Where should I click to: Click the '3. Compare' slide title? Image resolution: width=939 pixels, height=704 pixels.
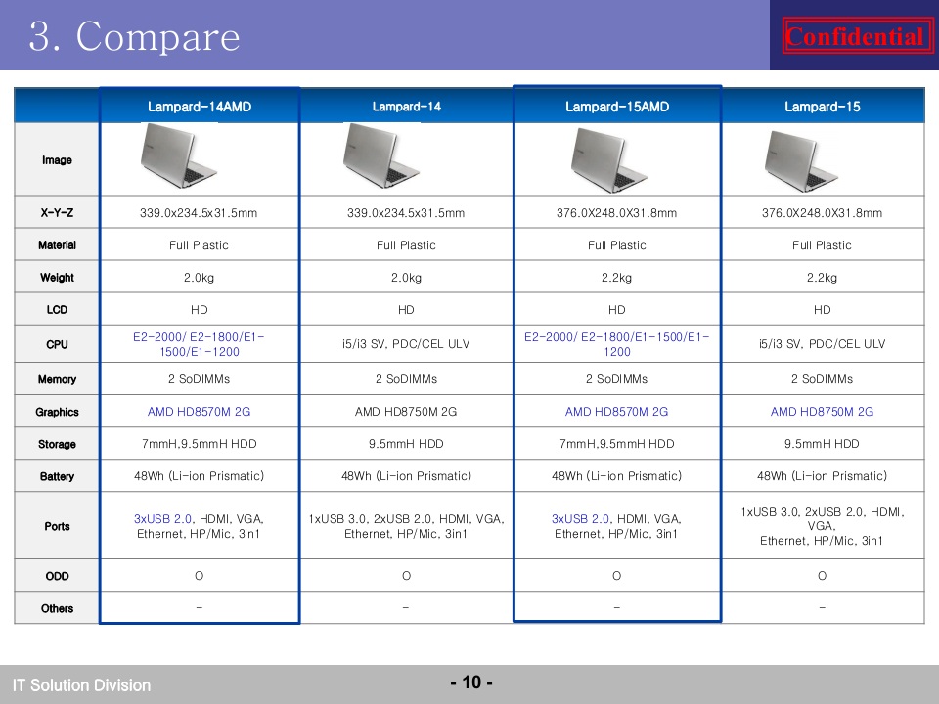click(135, 36)
